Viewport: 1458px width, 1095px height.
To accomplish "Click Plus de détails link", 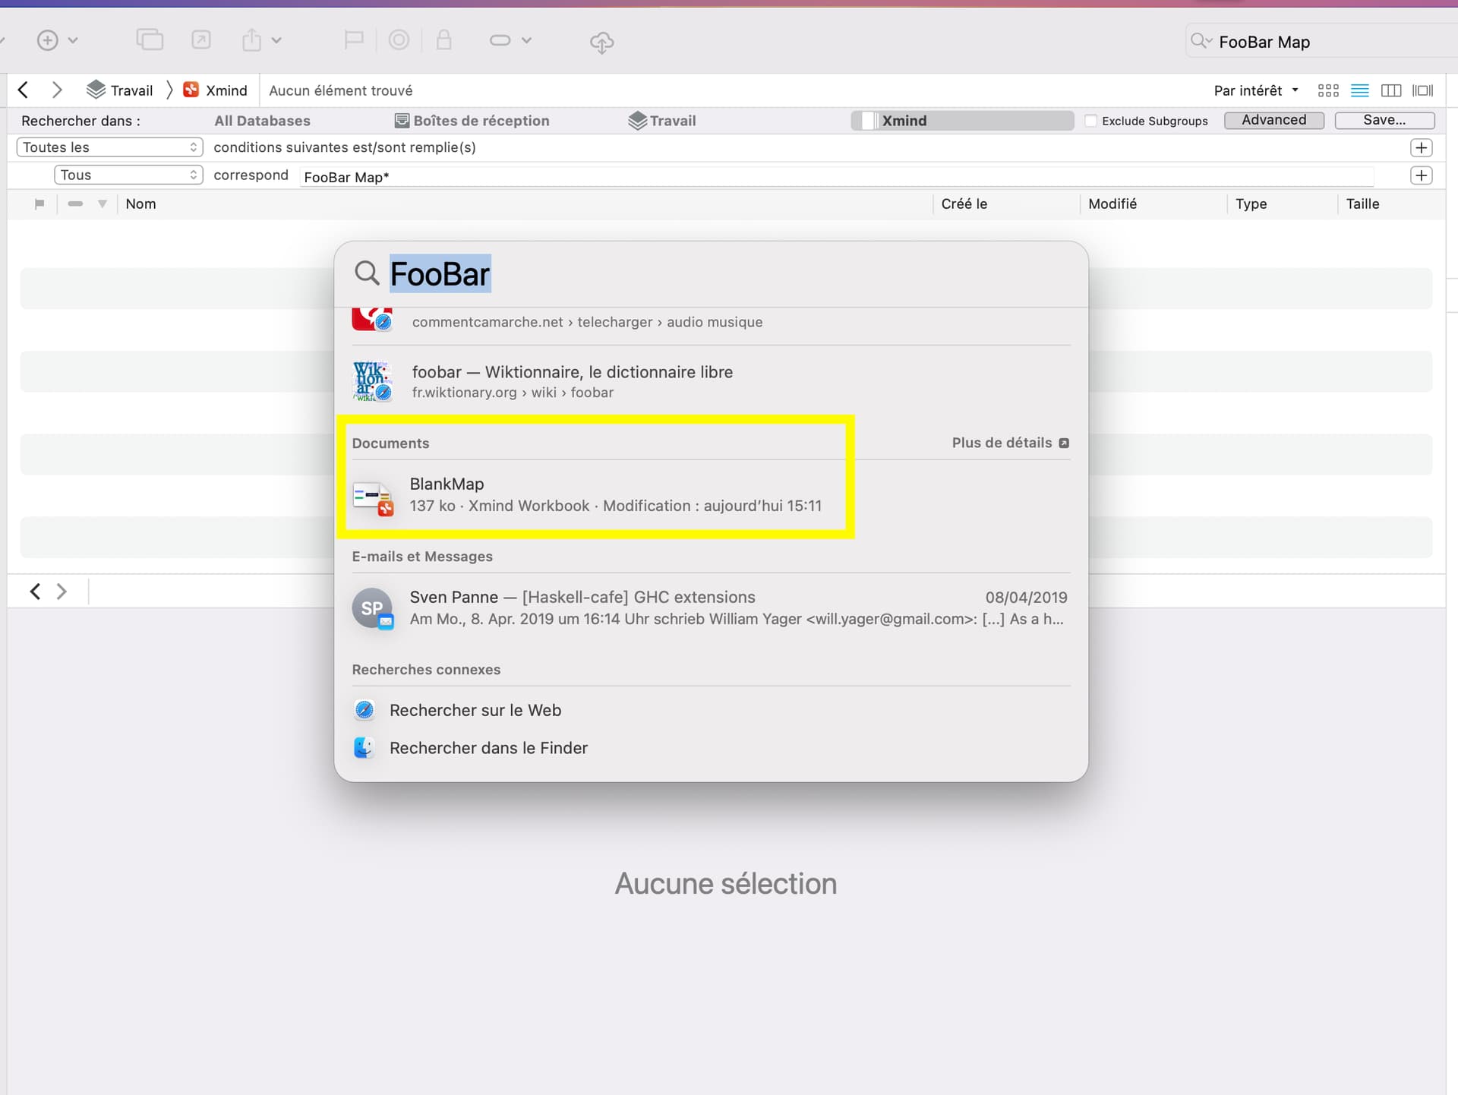I will click(x=1010, y=443).
